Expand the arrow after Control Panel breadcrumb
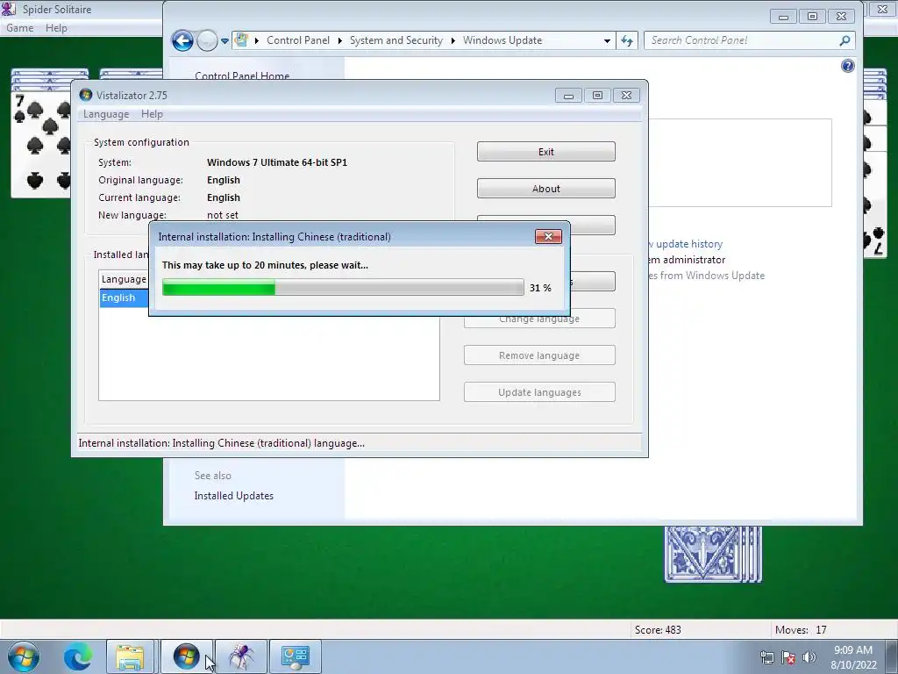898x674 pixels. coord(339,40)
